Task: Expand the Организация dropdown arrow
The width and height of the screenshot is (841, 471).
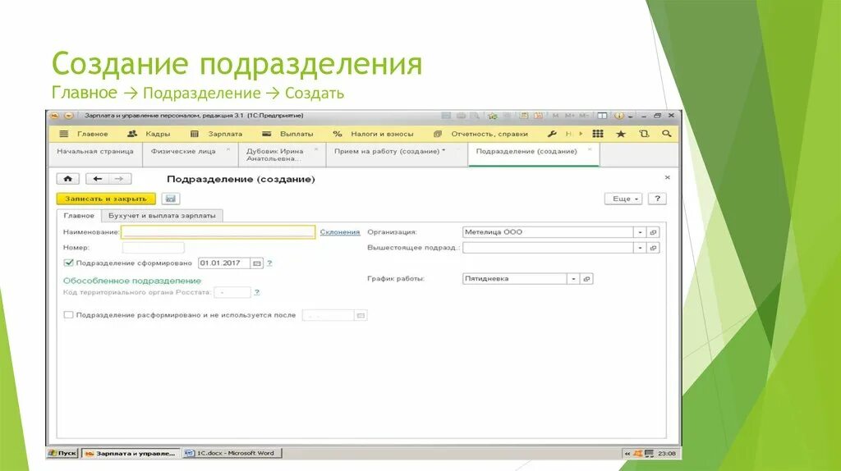Action: click(641, 232)
